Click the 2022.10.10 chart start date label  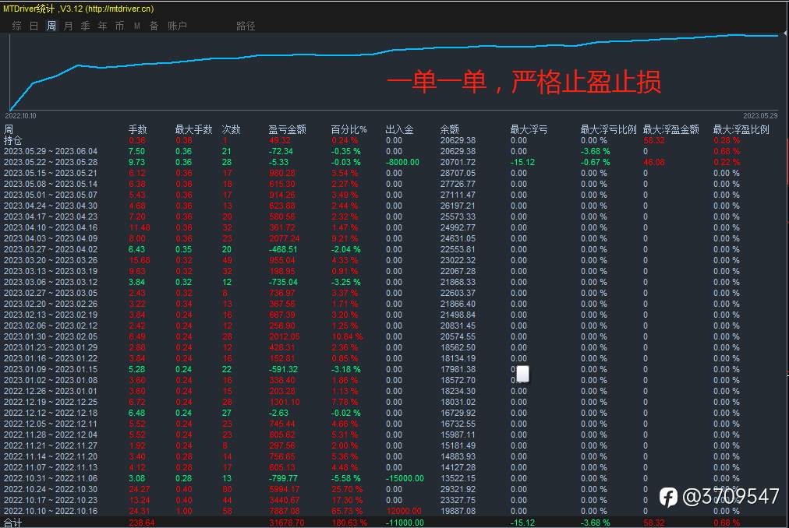(x=20, y=116)
